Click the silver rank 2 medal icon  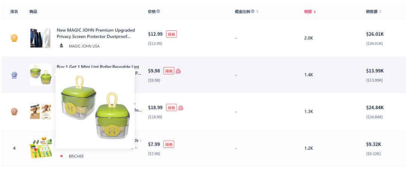[14, 75]
